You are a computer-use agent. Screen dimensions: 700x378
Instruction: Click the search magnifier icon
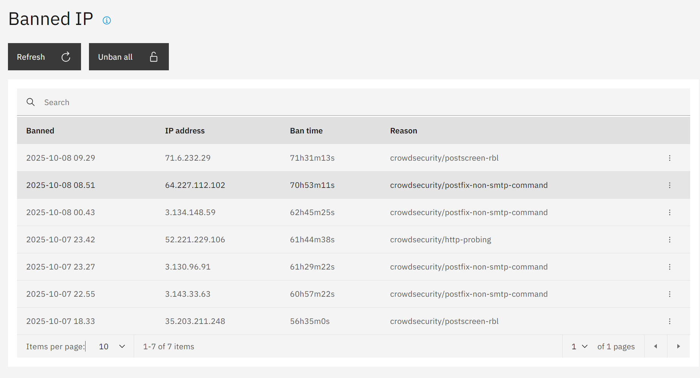[31, 102]
